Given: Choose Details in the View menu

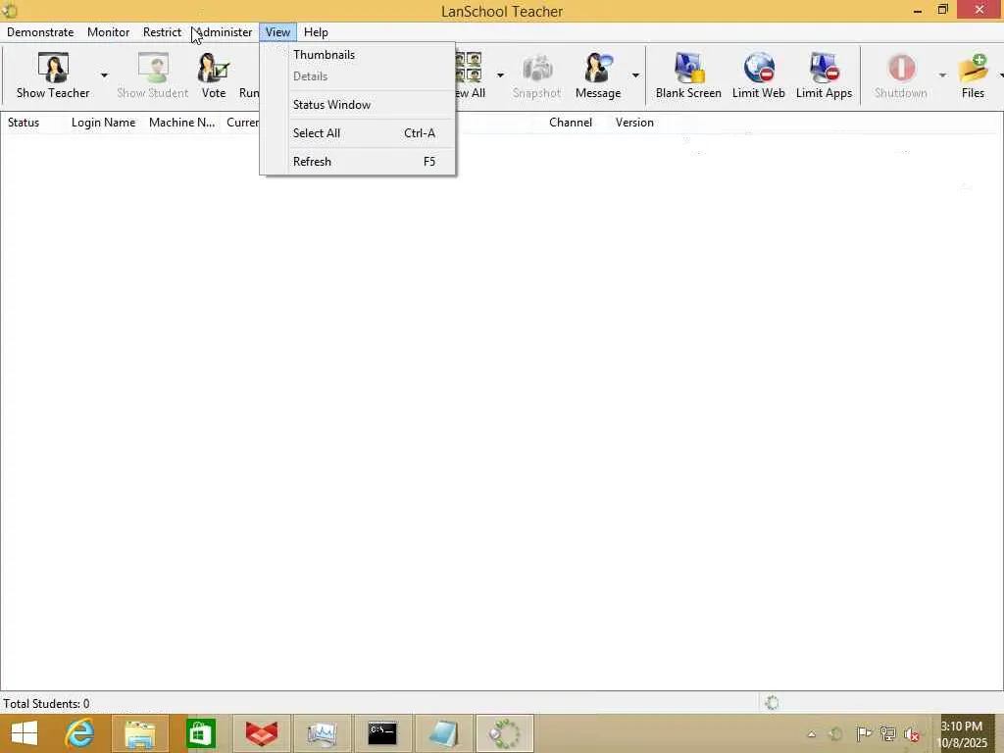Looking at the screenshot, I should (x=358, y=76).
